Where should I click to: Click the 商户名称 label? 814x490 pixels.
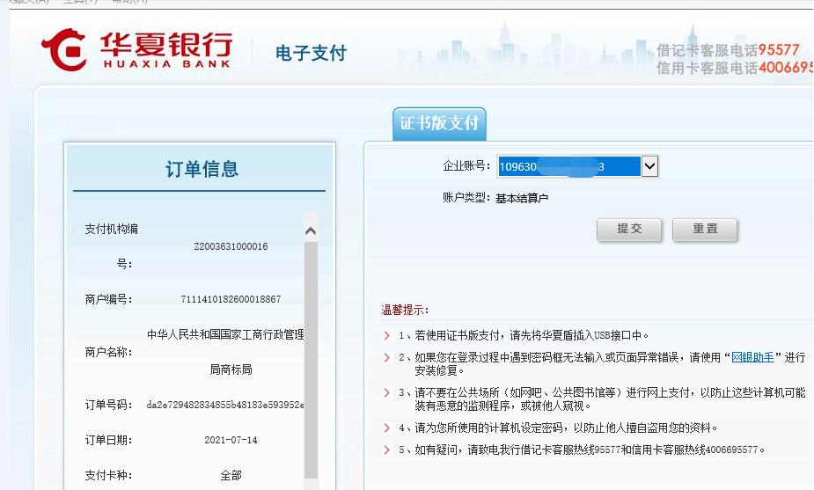(x=108, y=353)
